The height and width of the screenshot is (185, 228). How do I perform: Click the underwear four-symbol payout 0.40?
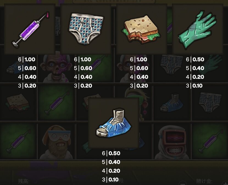click(83, 77)
